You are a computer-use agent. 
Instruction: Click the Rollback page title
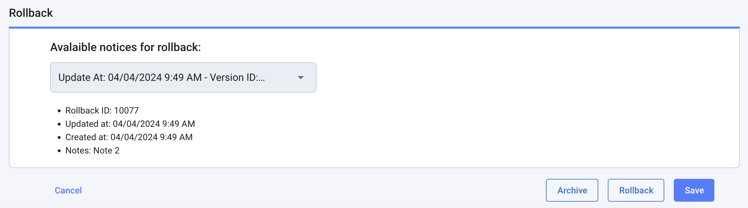pyautogui.click(x=31, y=13)
